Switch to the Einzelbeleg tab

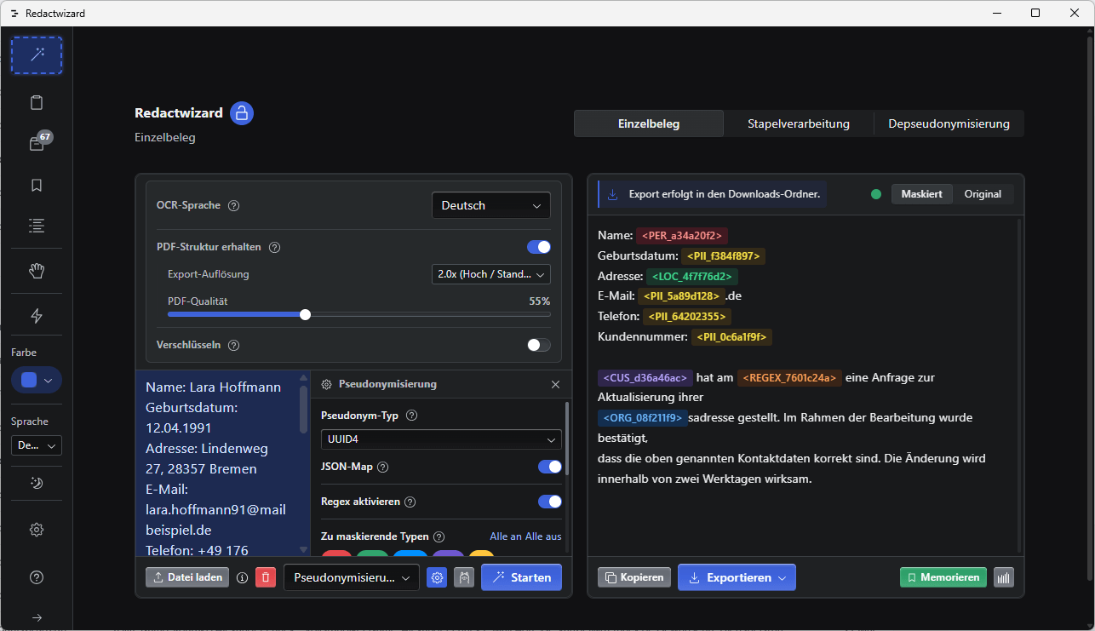pos(649,123)
